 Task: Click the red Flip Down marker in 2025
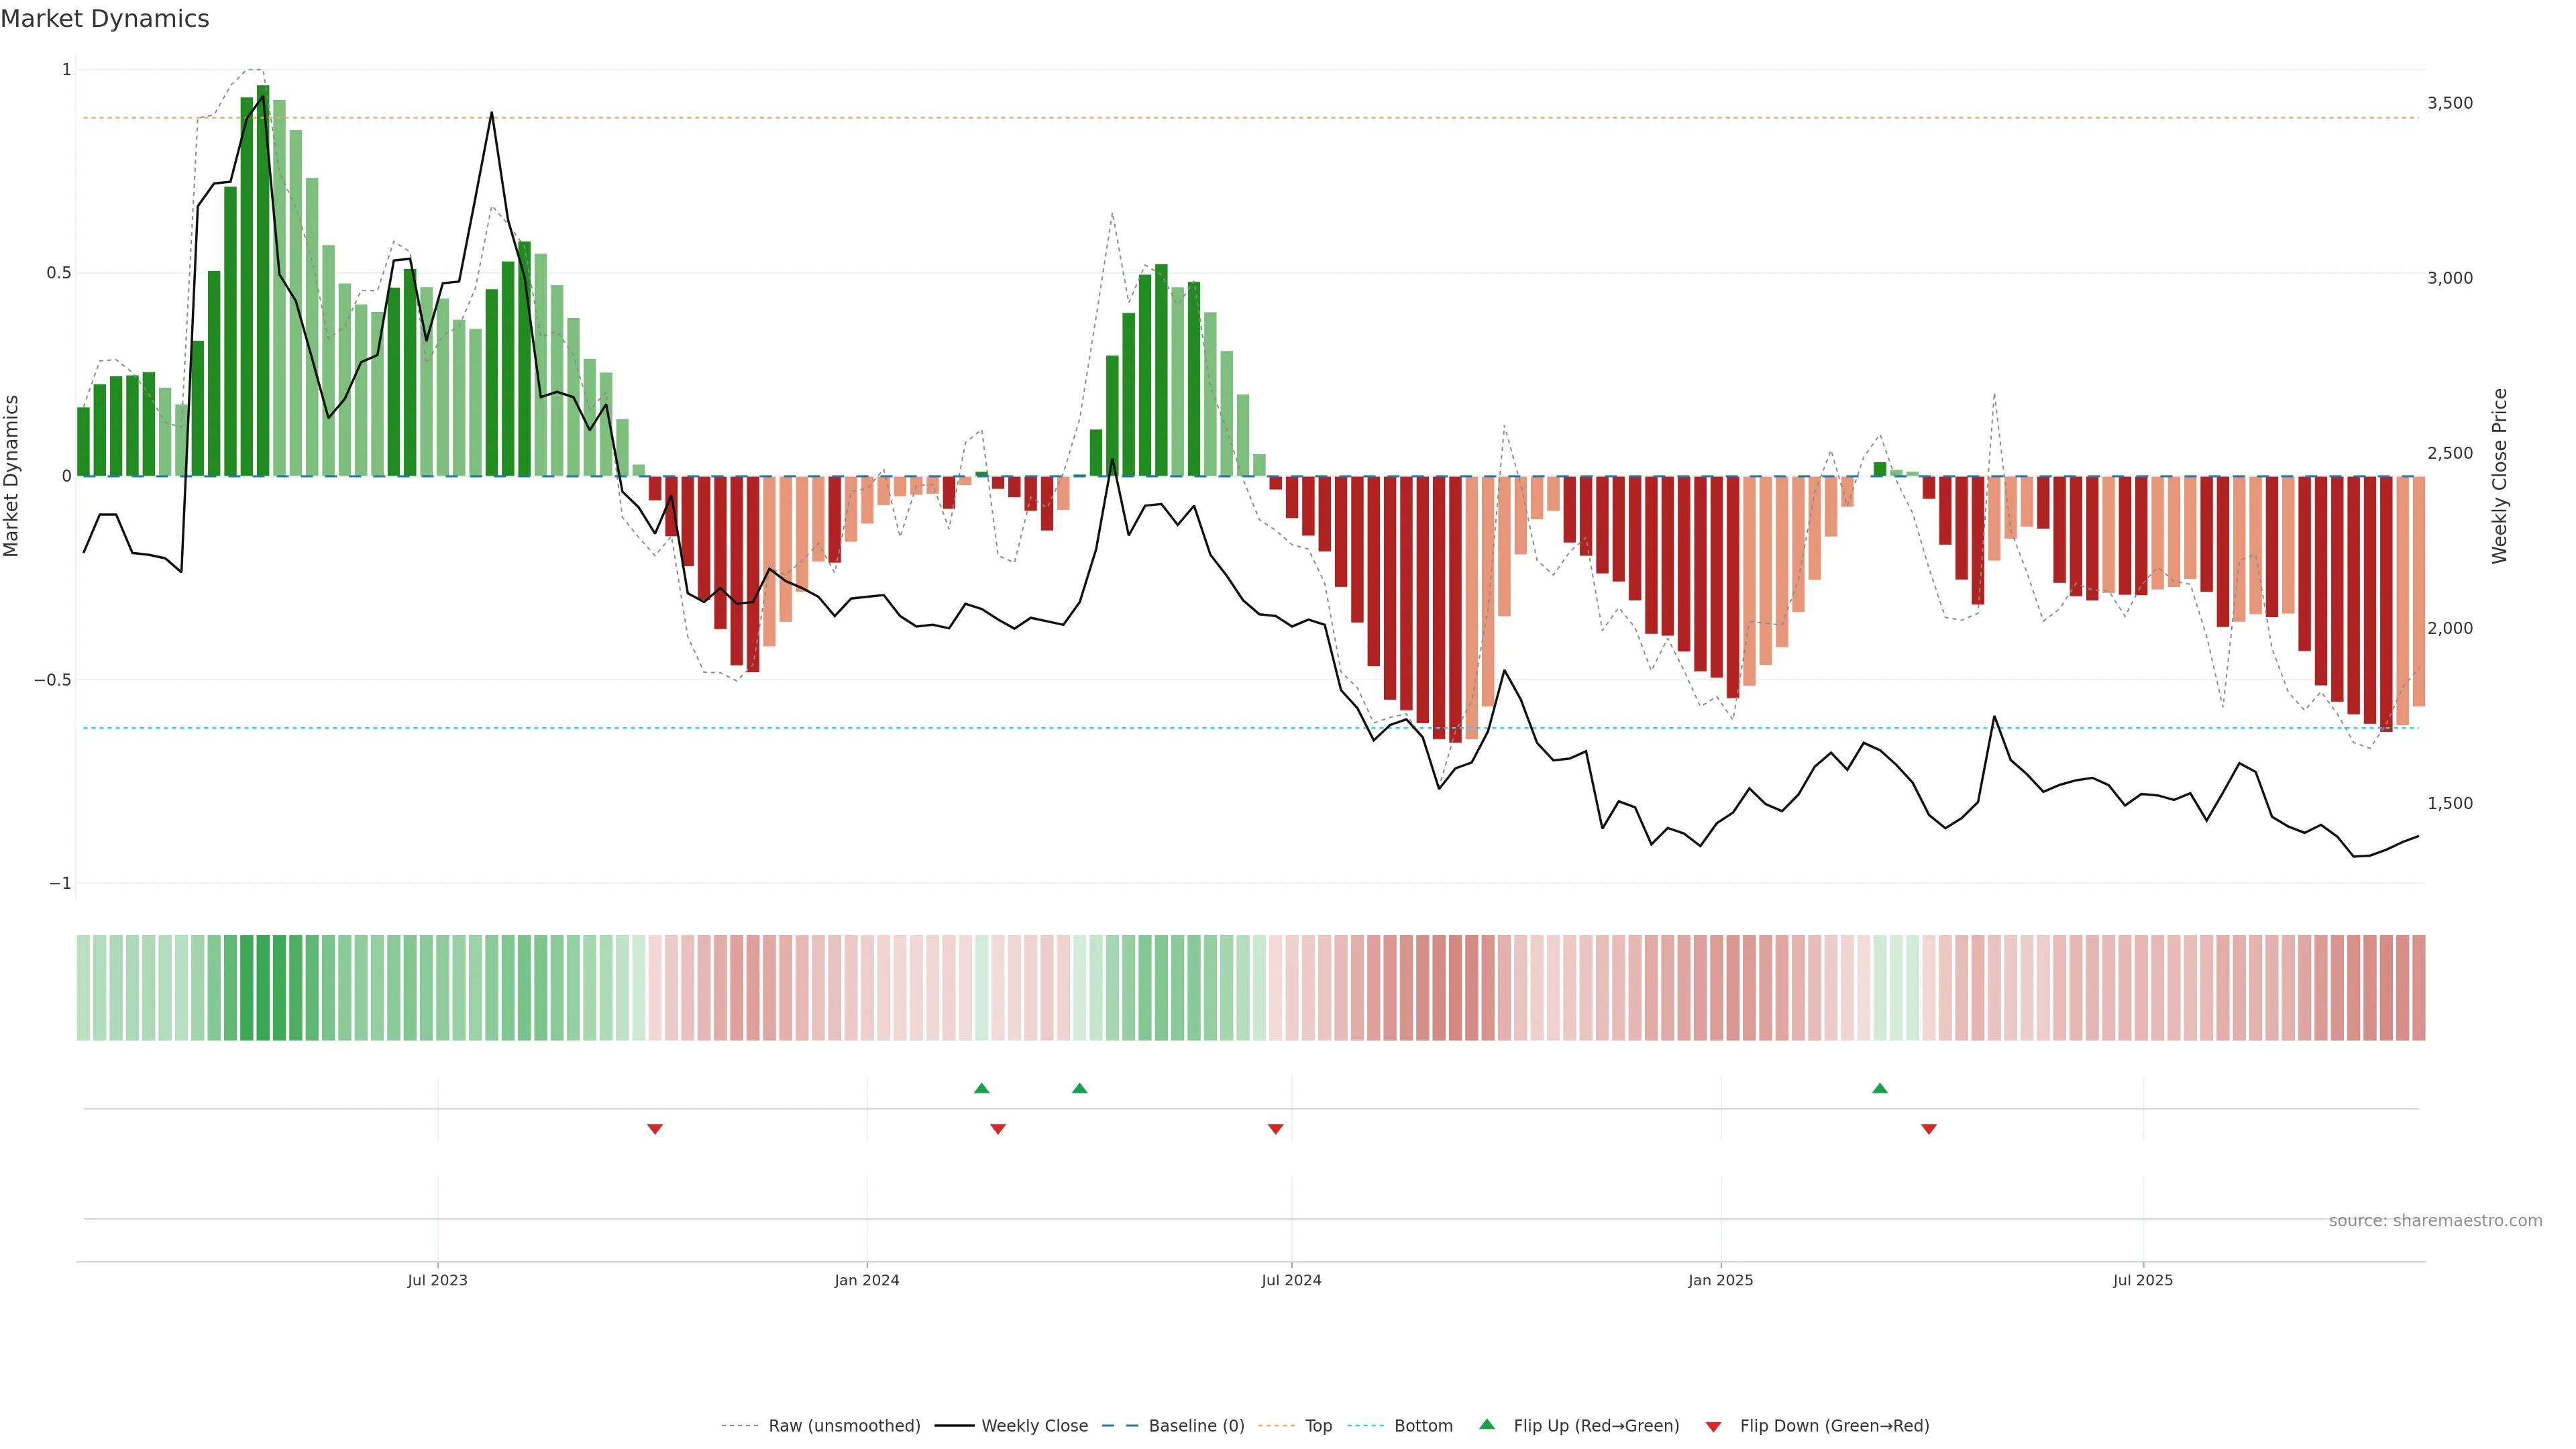(1928, 1129)
